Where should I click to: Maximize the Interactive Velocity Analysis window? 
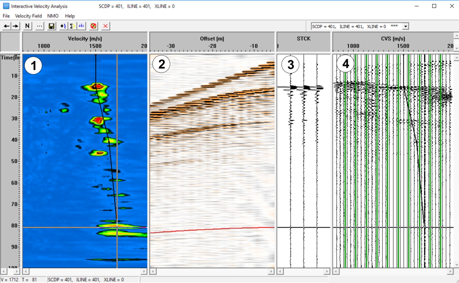pyautogui.click(x=434, y=6)
